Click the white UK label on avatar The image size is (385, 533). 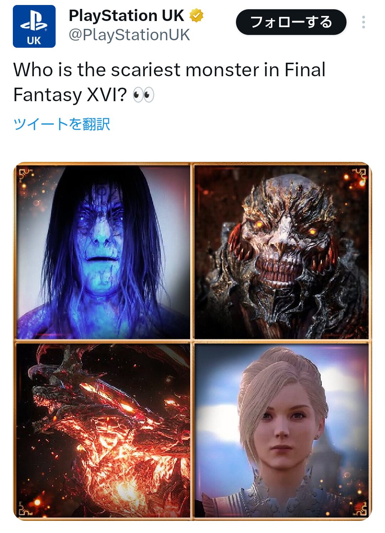click(34, 40)
